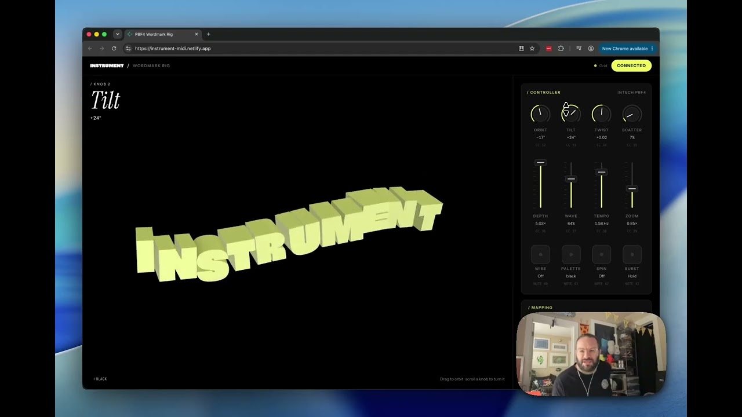
Task: Click the Tilt knob
Action: pos(571,114)
